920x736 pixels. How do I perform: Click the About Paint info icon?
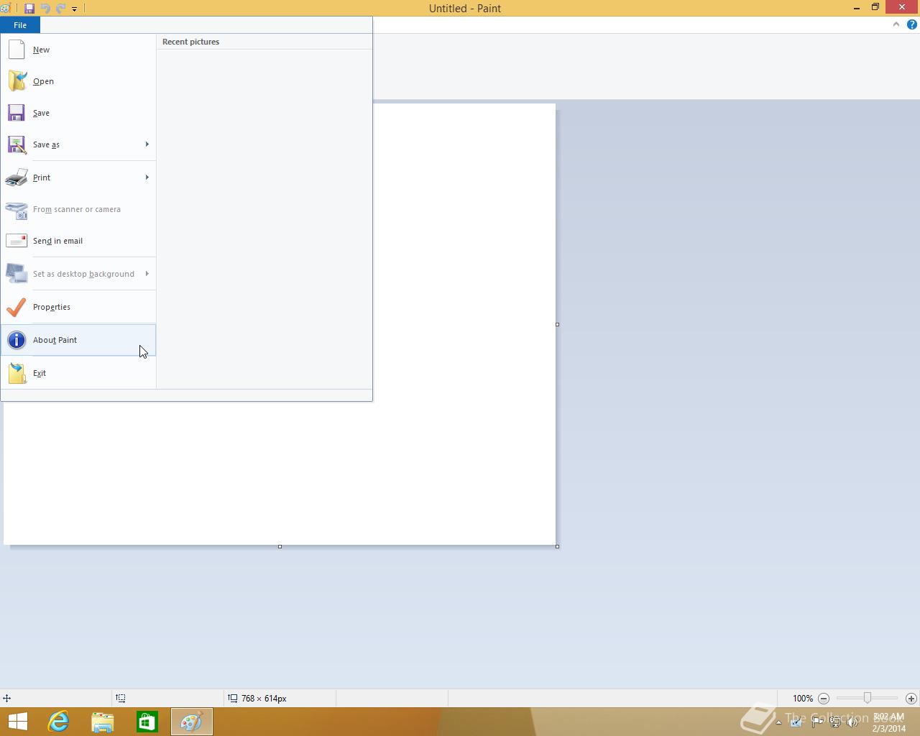(17, 340)
